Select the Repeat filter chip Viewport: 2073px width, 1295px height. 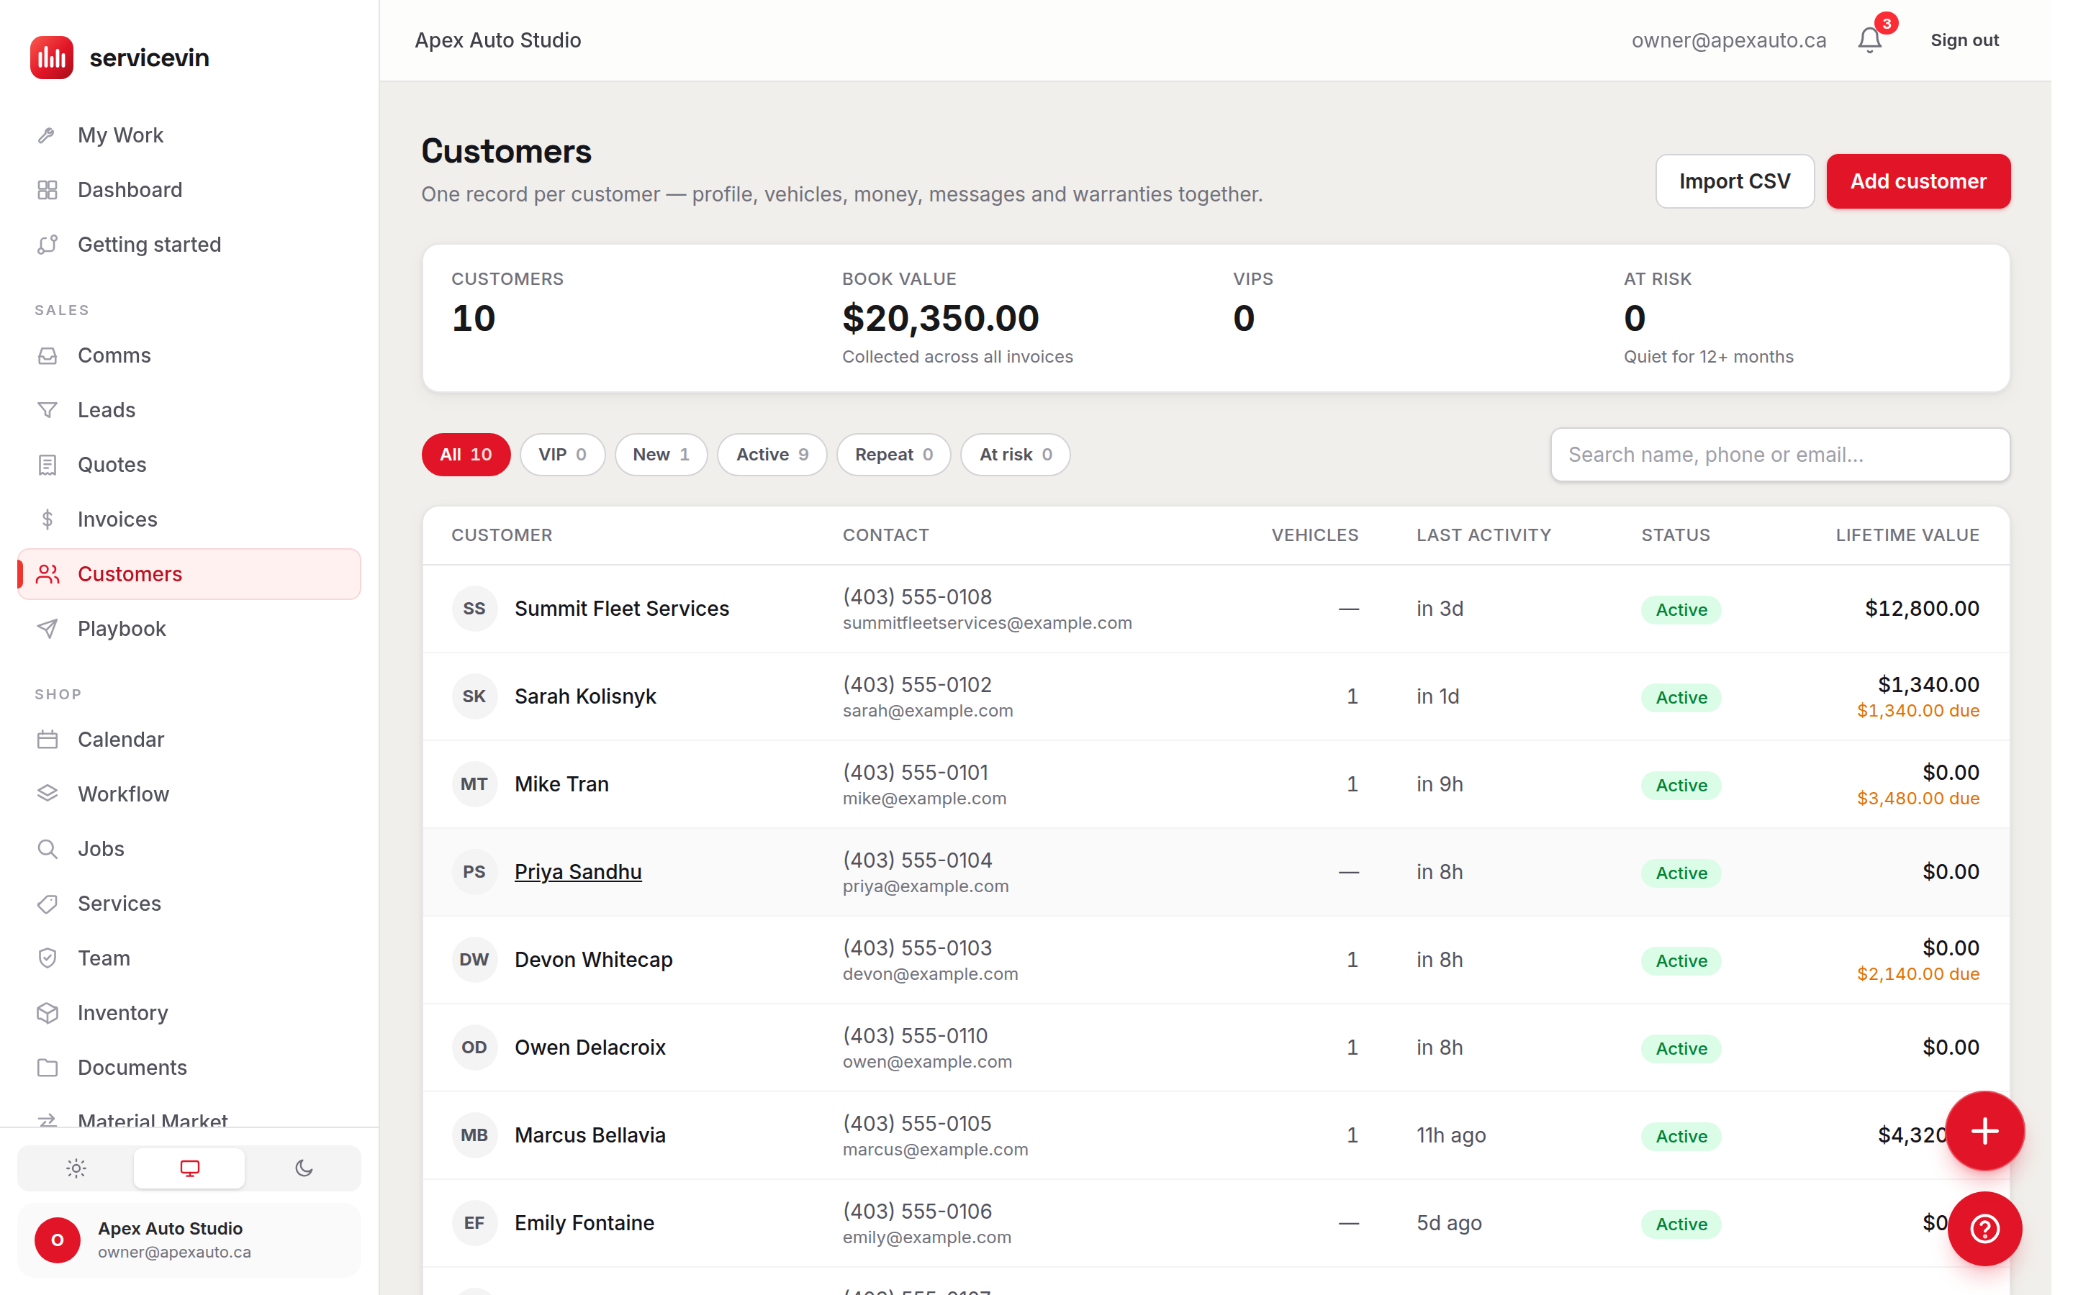tap(893, 455)
